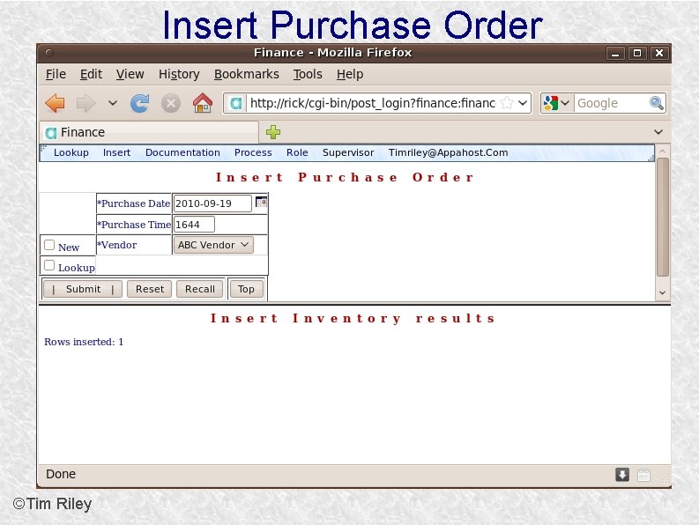This screenshot has height=525, width=699.
Task: Bookmark this page with the star icon
Action: [507, 103]
